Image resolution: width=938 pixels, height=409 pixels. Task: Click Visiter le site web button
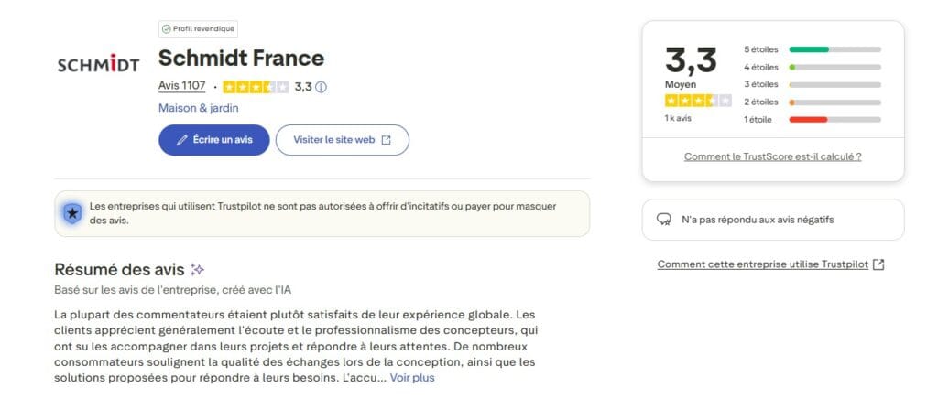342,140
